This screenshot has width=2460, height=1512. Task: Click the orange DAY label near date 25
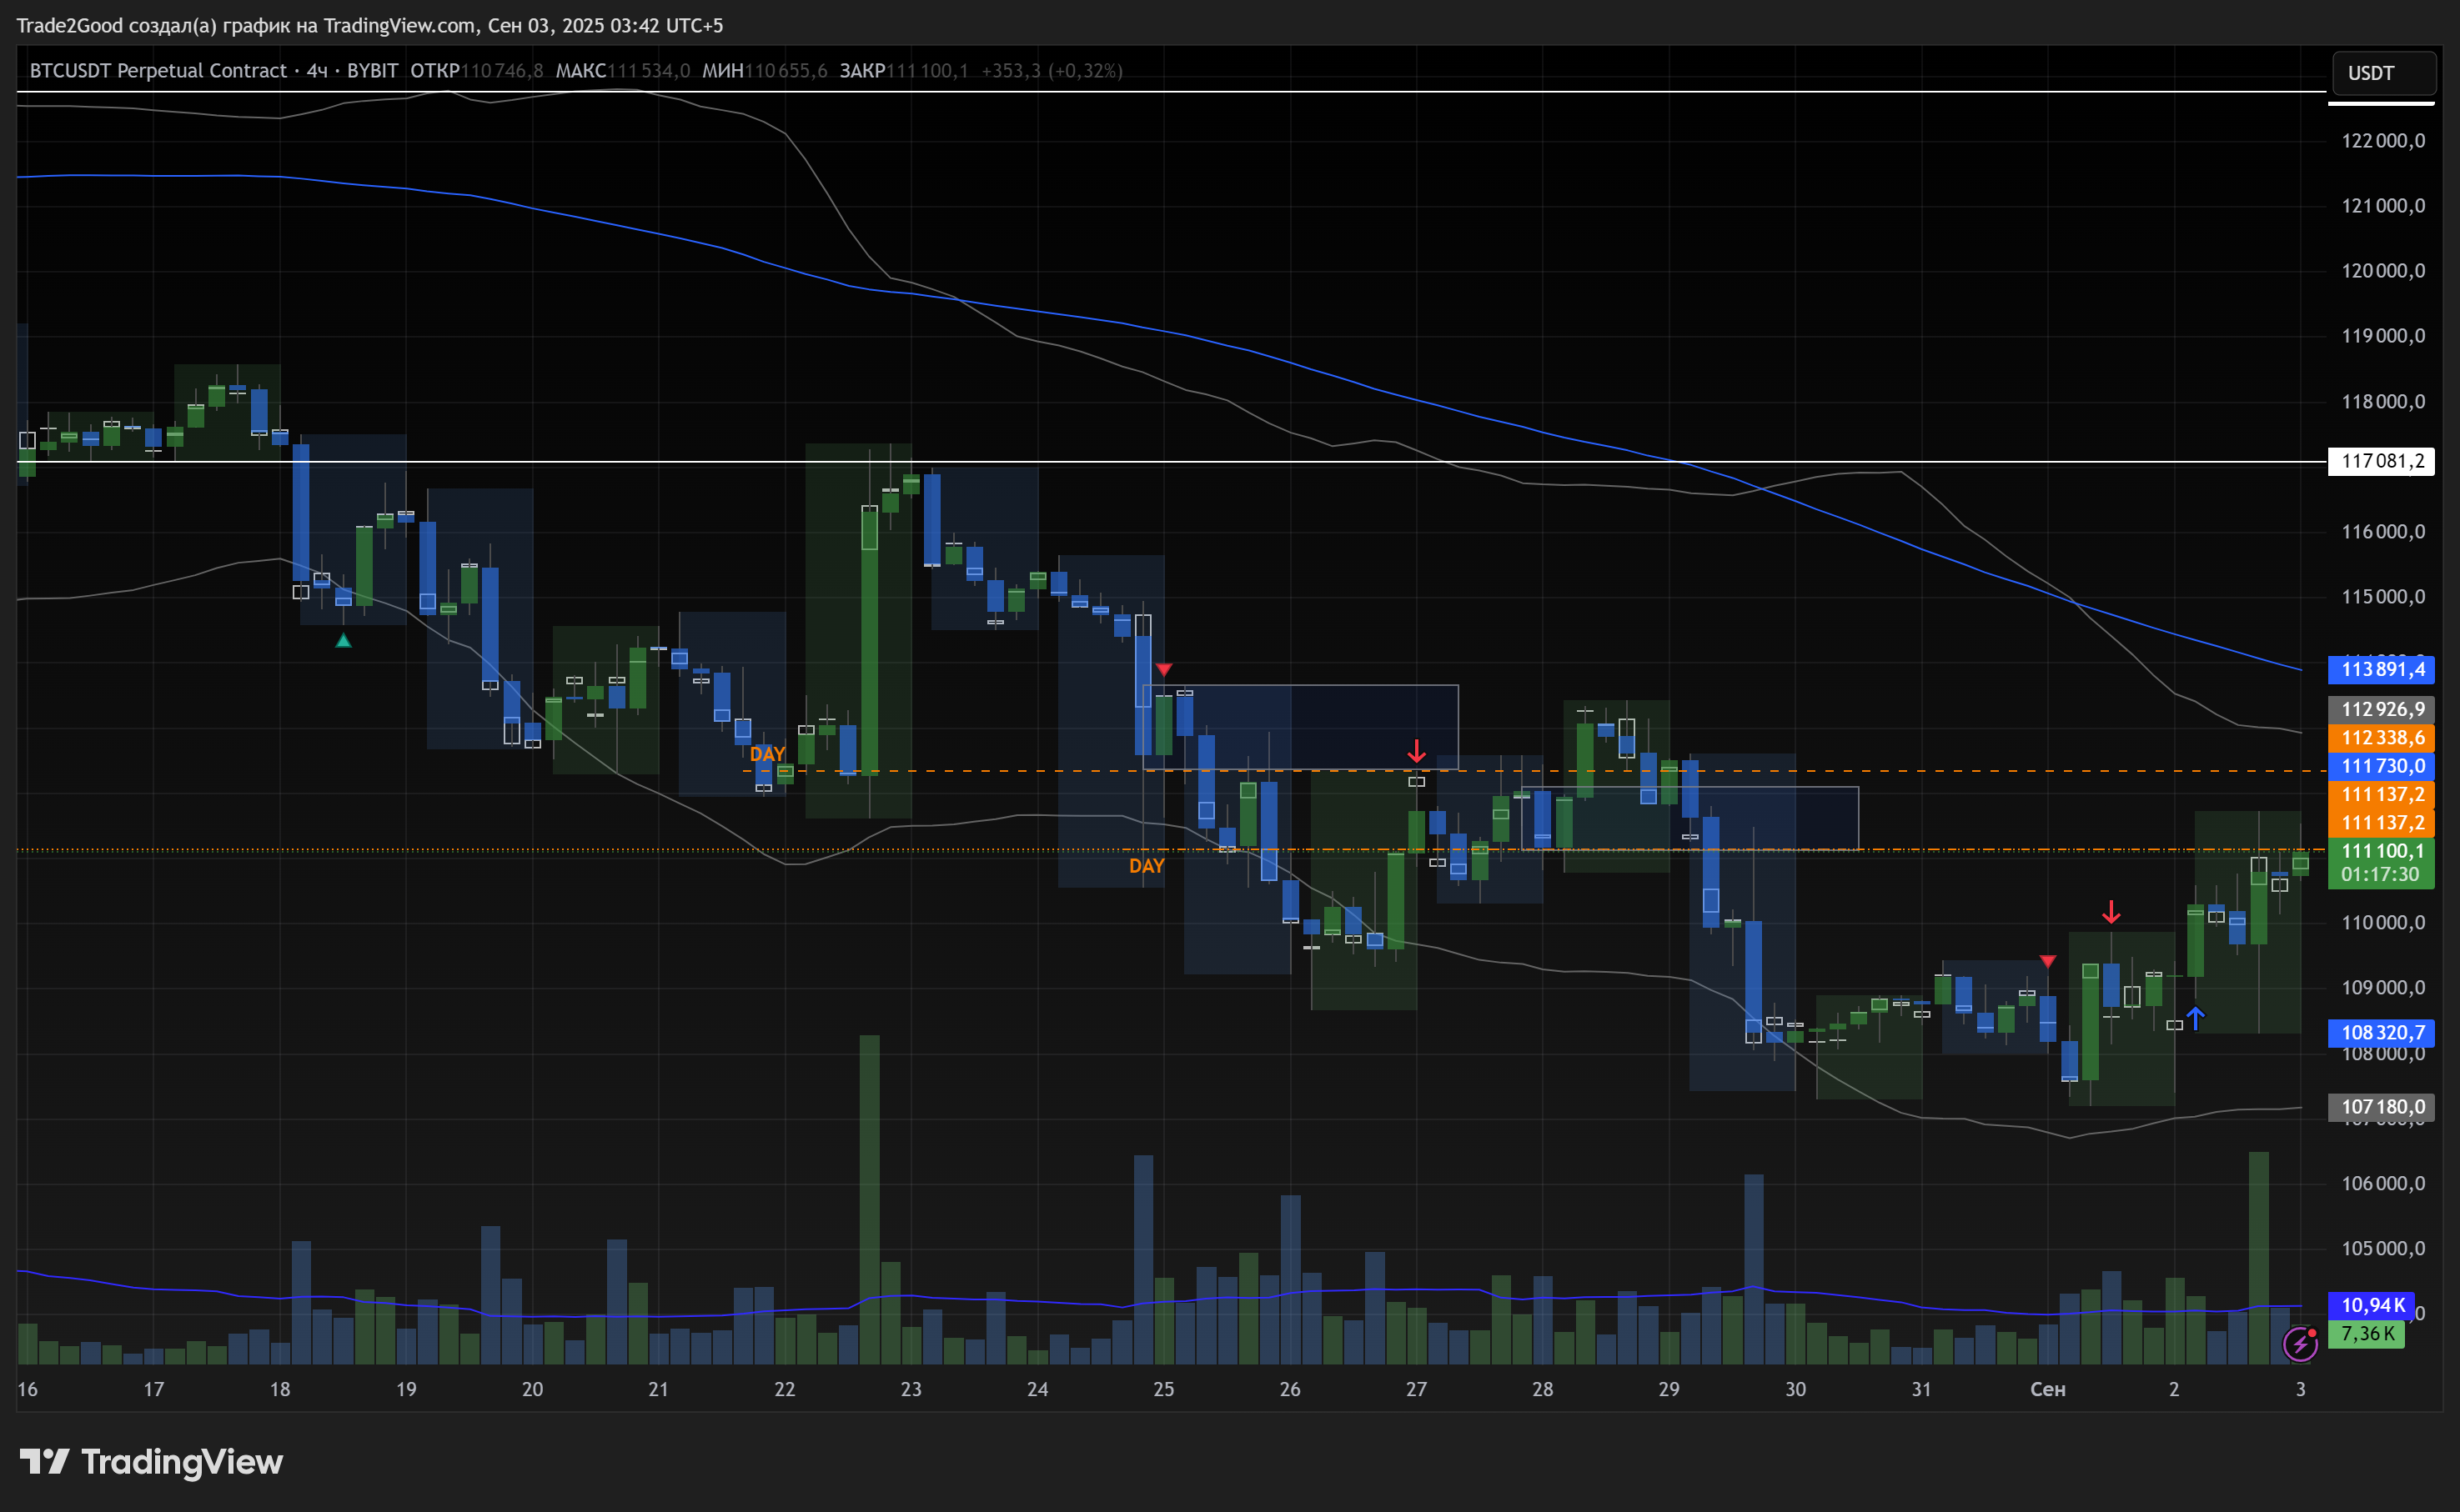click(x=1147, y=866)
